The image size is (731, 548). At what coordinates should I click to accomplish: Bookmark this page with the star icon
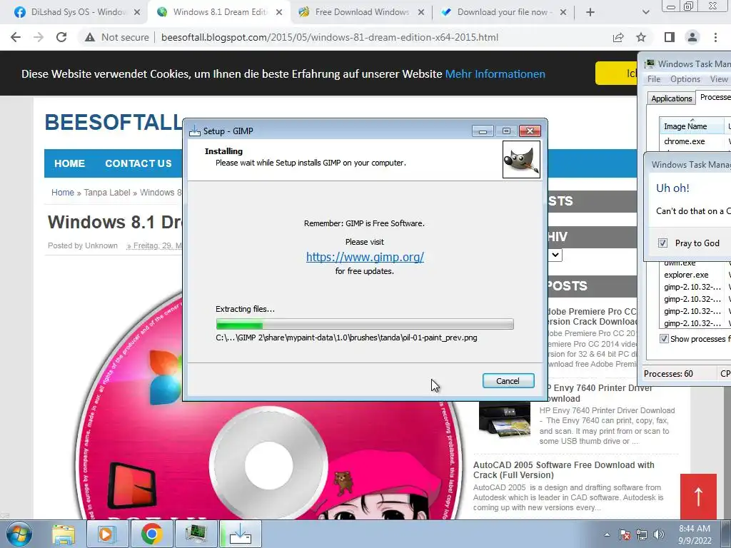(x=641, y=37)
